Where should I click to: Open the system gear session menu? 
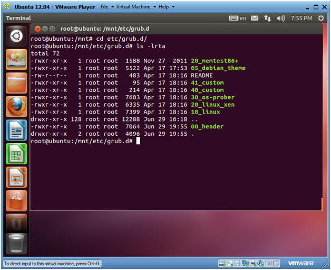tap(321, 18)
